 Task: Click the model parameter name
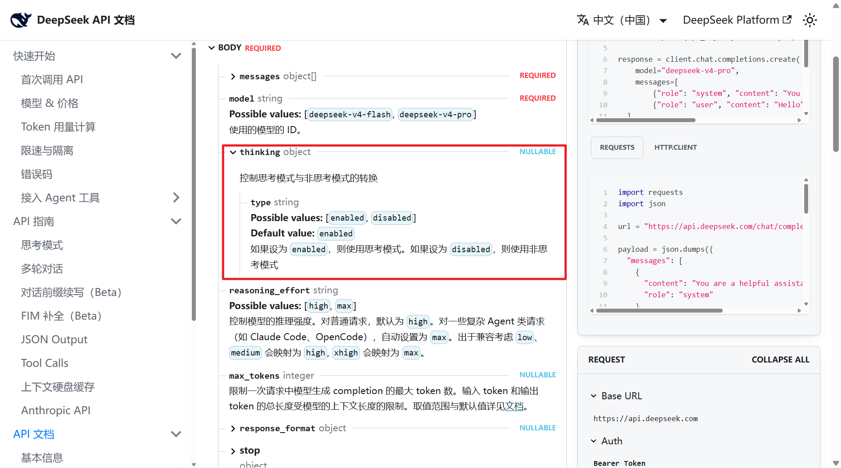click(241, 99)
